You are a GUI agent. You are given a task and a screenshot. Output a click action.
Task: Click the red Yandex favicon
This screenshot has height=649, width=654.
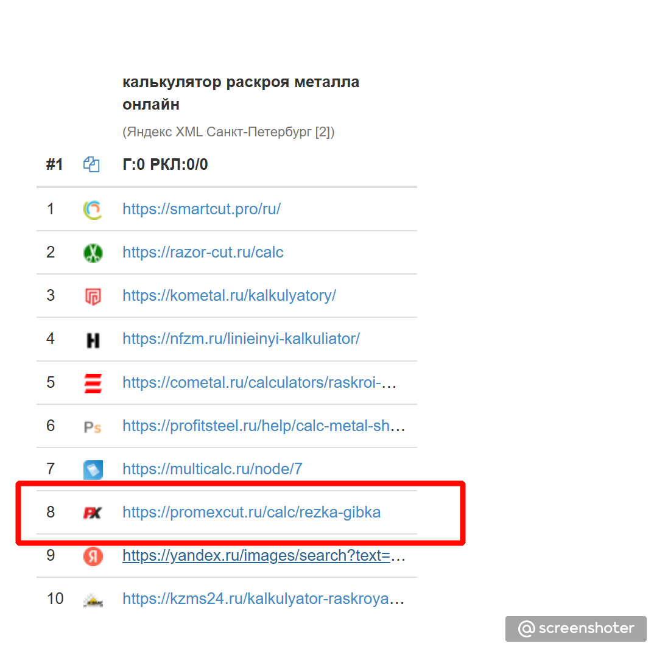pos(93,556)
